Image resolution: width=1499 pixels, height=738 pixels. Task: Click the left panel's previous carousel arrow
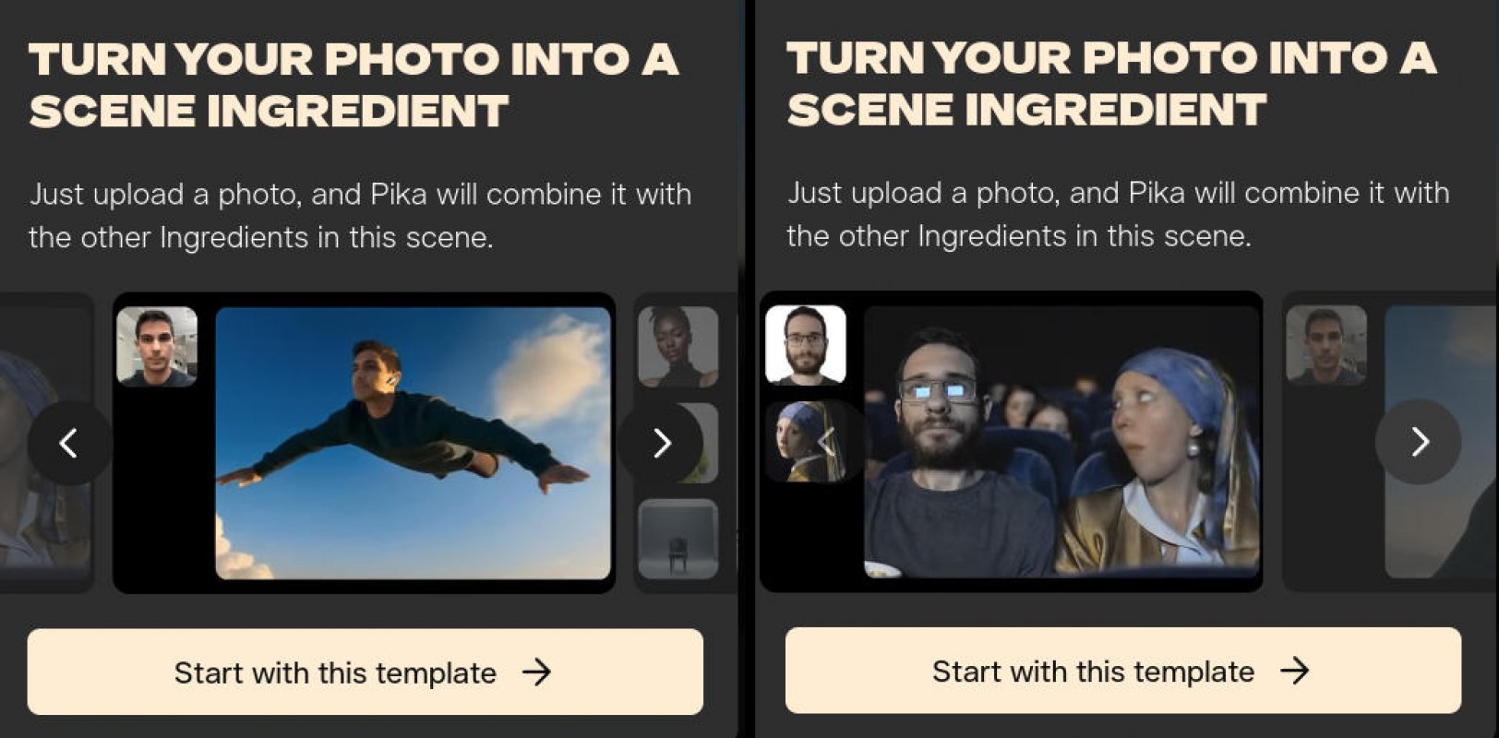[x=70, y=444]
